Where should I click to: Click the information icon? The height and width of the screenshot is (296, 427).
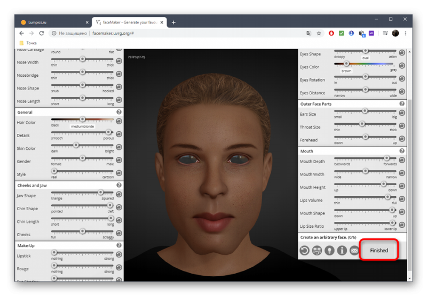coord(342,250)
